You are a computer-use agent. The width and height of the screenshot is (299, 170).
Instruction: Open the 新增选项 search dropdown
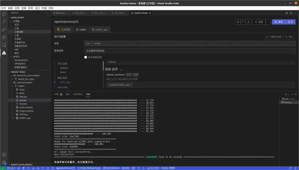click(190, 51)
